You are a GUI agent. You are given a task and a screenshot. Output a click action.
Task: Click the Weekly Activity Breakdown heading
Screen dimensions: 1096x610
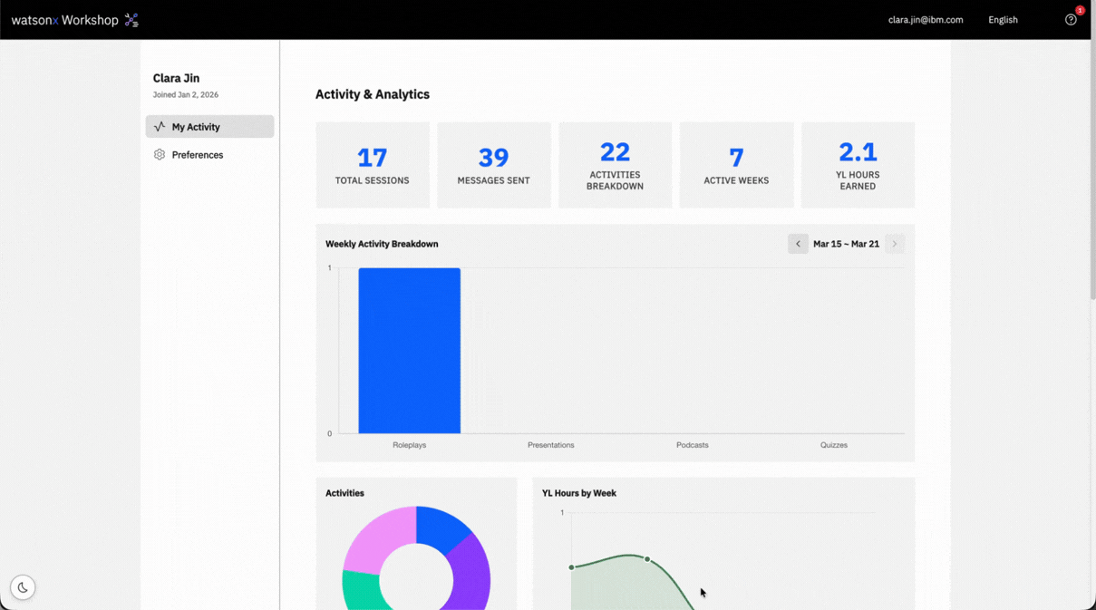382,244
